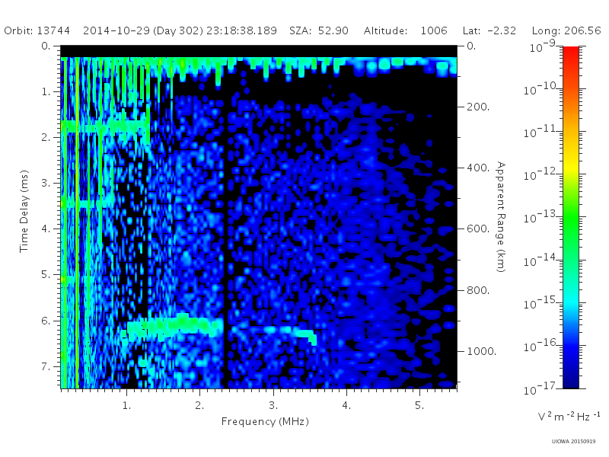Screen dimensions: 609x457
Task: Click the 'Frequency (MHz)' axis label
Action: 265,422
